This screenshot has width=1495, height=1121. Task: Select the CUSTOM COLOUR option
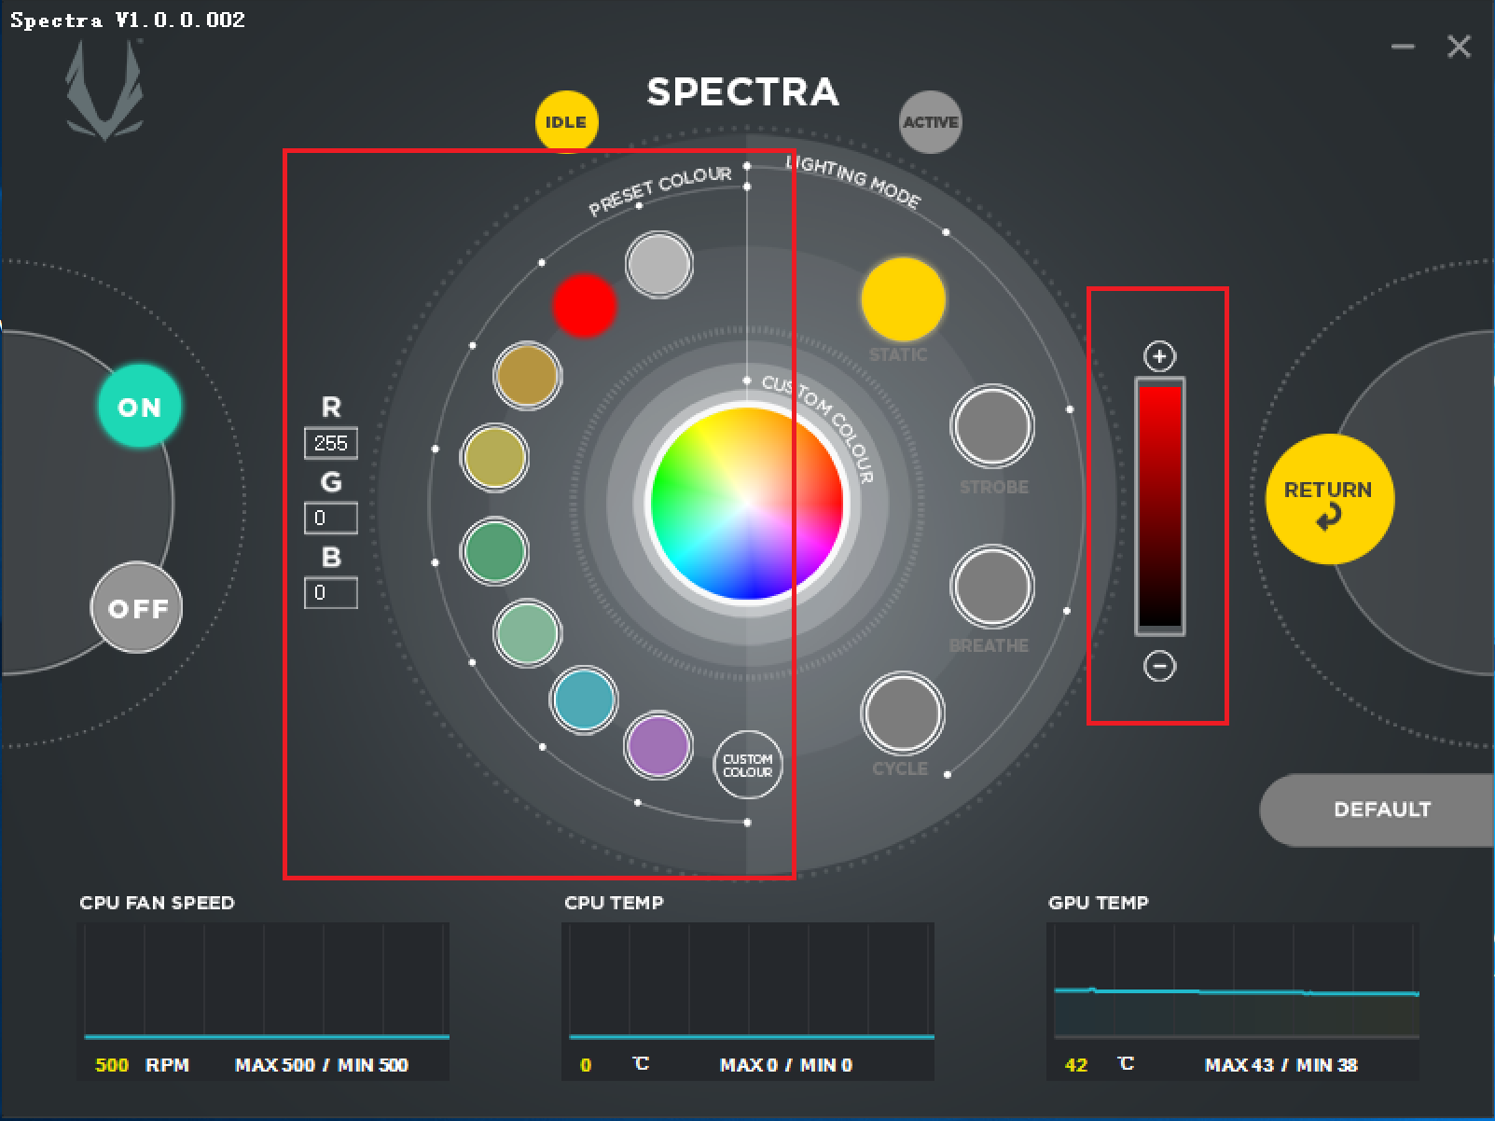[747, 765]
